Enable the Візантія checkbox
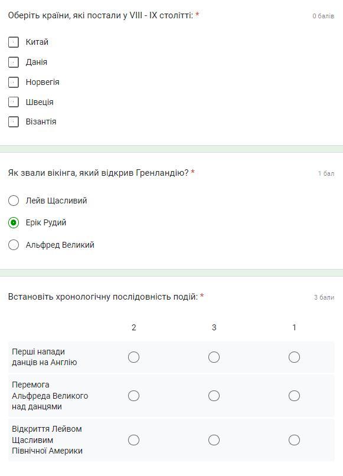 (14, 122)
